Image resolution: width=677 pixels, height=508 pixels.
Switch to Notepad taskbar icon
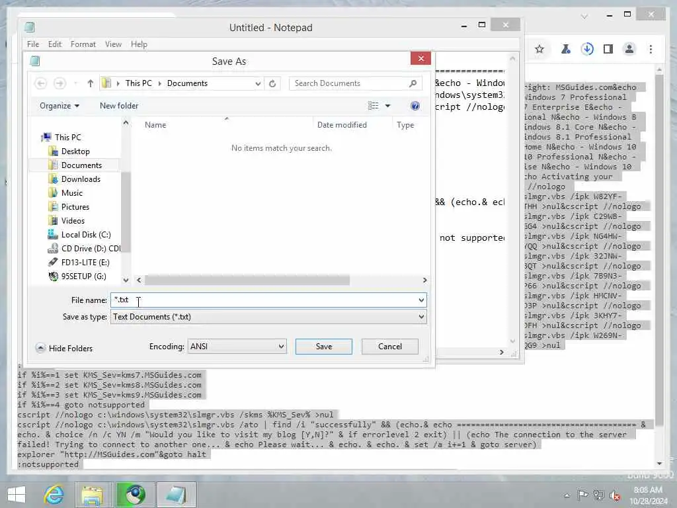tap(177, 495)
